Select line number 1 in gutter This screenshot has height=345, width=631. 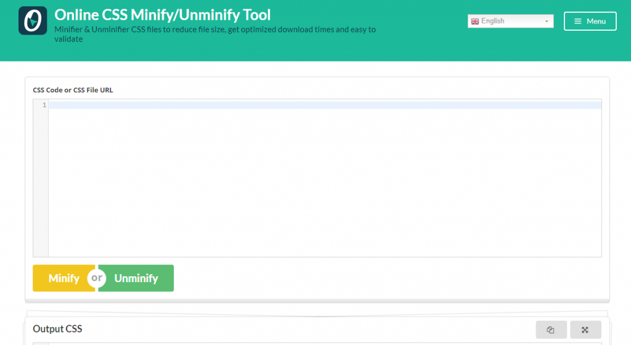pos(44,105)
